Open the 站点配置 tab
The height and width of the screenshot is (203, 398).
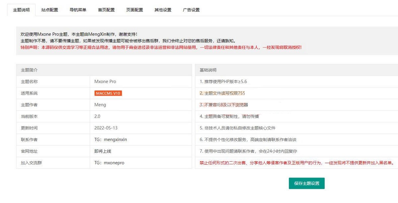pos(50,10)
